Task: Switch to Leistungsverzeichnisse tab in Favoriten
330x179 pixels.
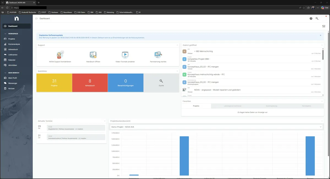Action: point(232,106)
